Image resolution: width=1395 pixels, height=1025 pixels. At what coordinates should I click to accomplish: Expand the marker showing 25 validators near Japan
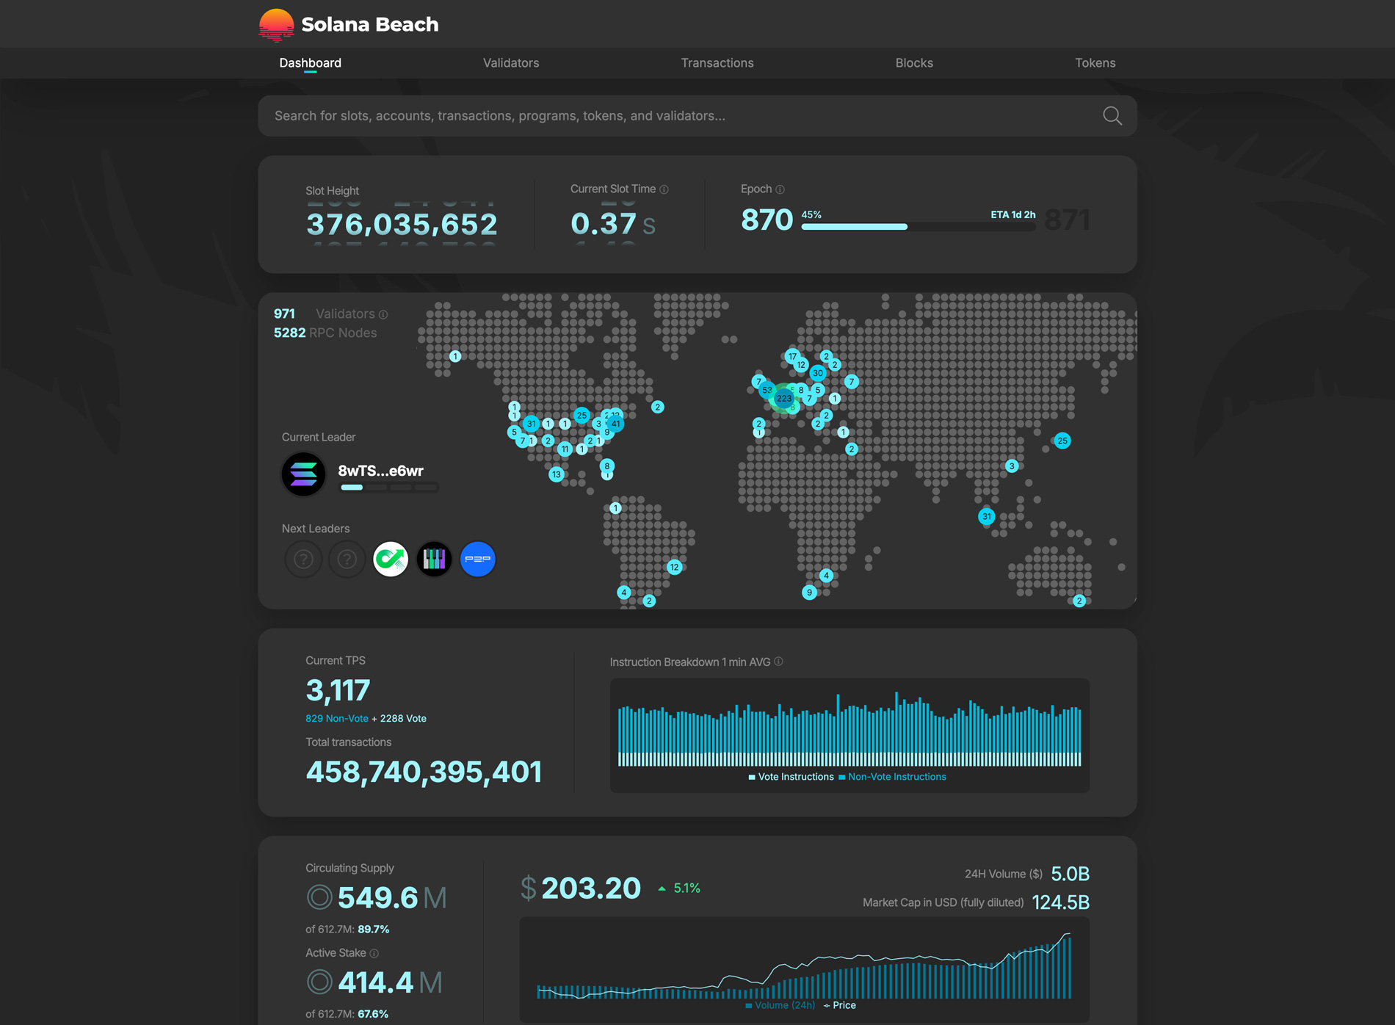pyautogui.click(x=1062, y=441)
